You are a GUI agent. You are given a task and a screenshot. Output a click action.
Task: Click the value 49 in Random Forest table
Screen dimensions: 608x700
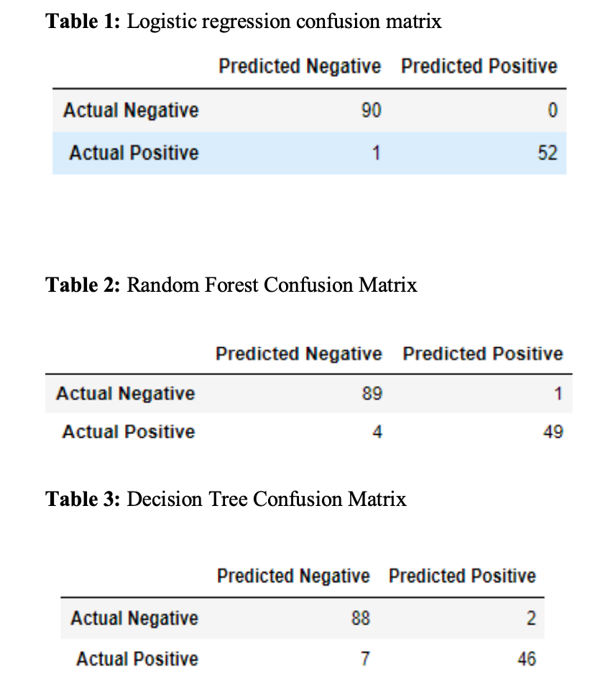click(553, 432)
